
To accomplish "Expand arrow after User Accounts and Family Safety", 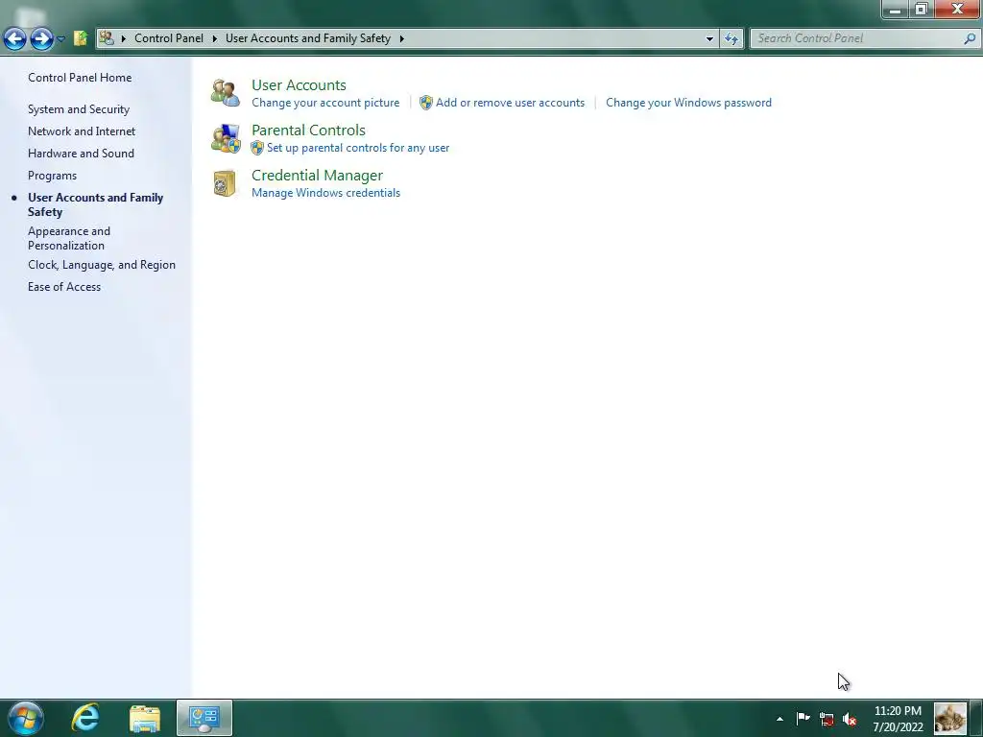I will [402, 38].
